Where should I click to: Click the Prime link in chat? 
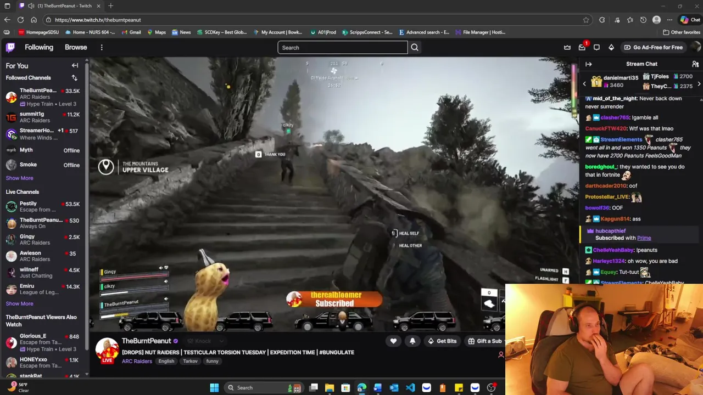644,238
